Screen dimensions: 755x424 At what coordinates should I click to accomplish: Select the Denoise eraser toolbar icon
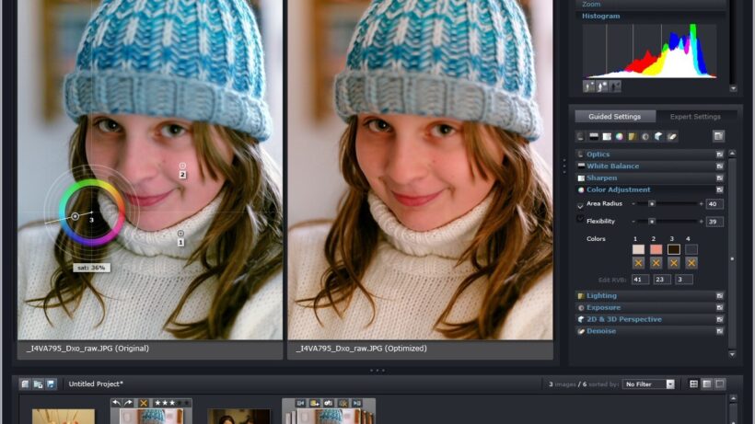[x=672, y=137]
